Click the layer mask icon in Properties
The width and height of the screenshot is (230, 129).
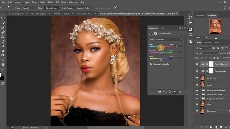coord(156,33)
